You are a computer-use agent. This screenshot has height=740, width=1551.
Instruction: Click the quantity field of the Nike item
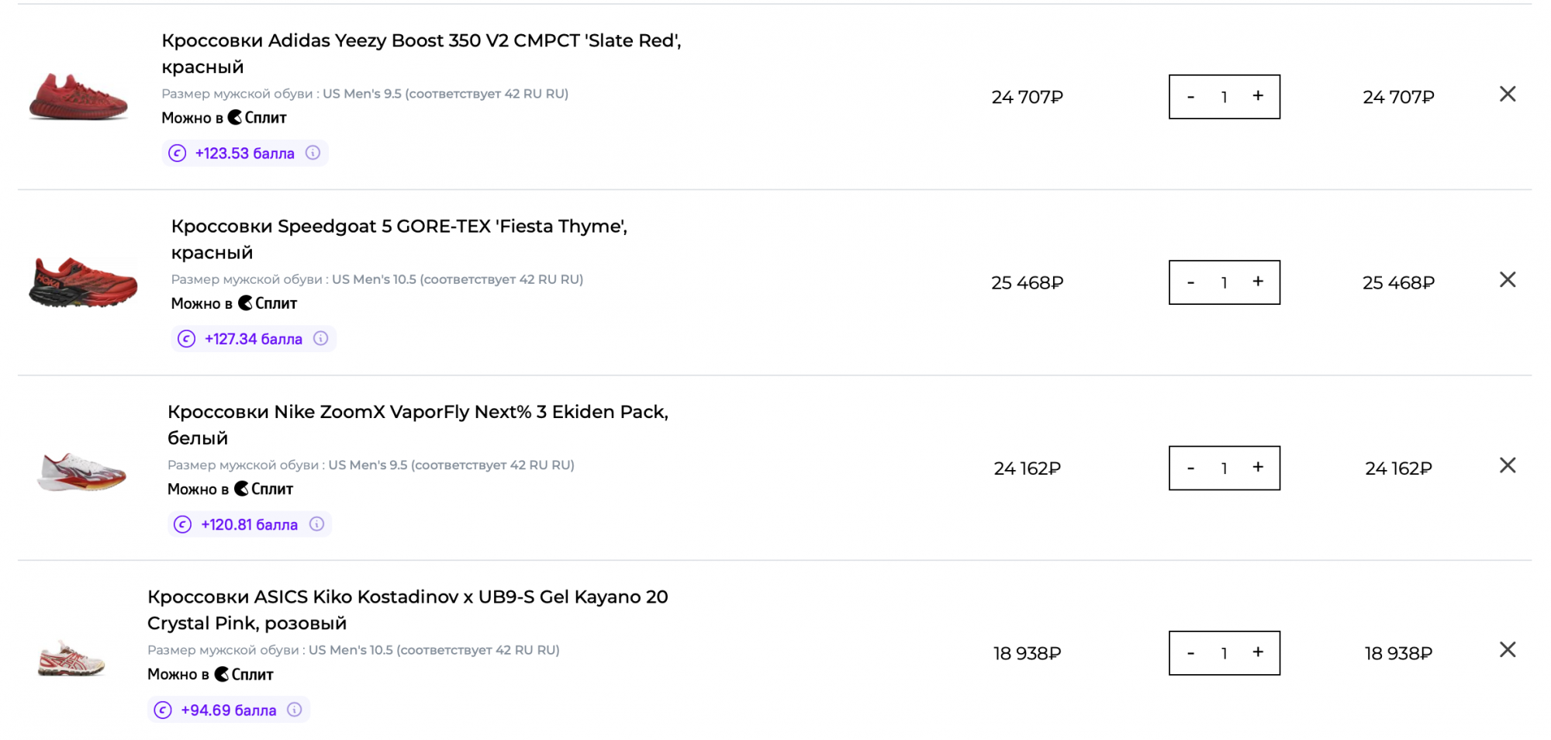tap(1224, 468)
